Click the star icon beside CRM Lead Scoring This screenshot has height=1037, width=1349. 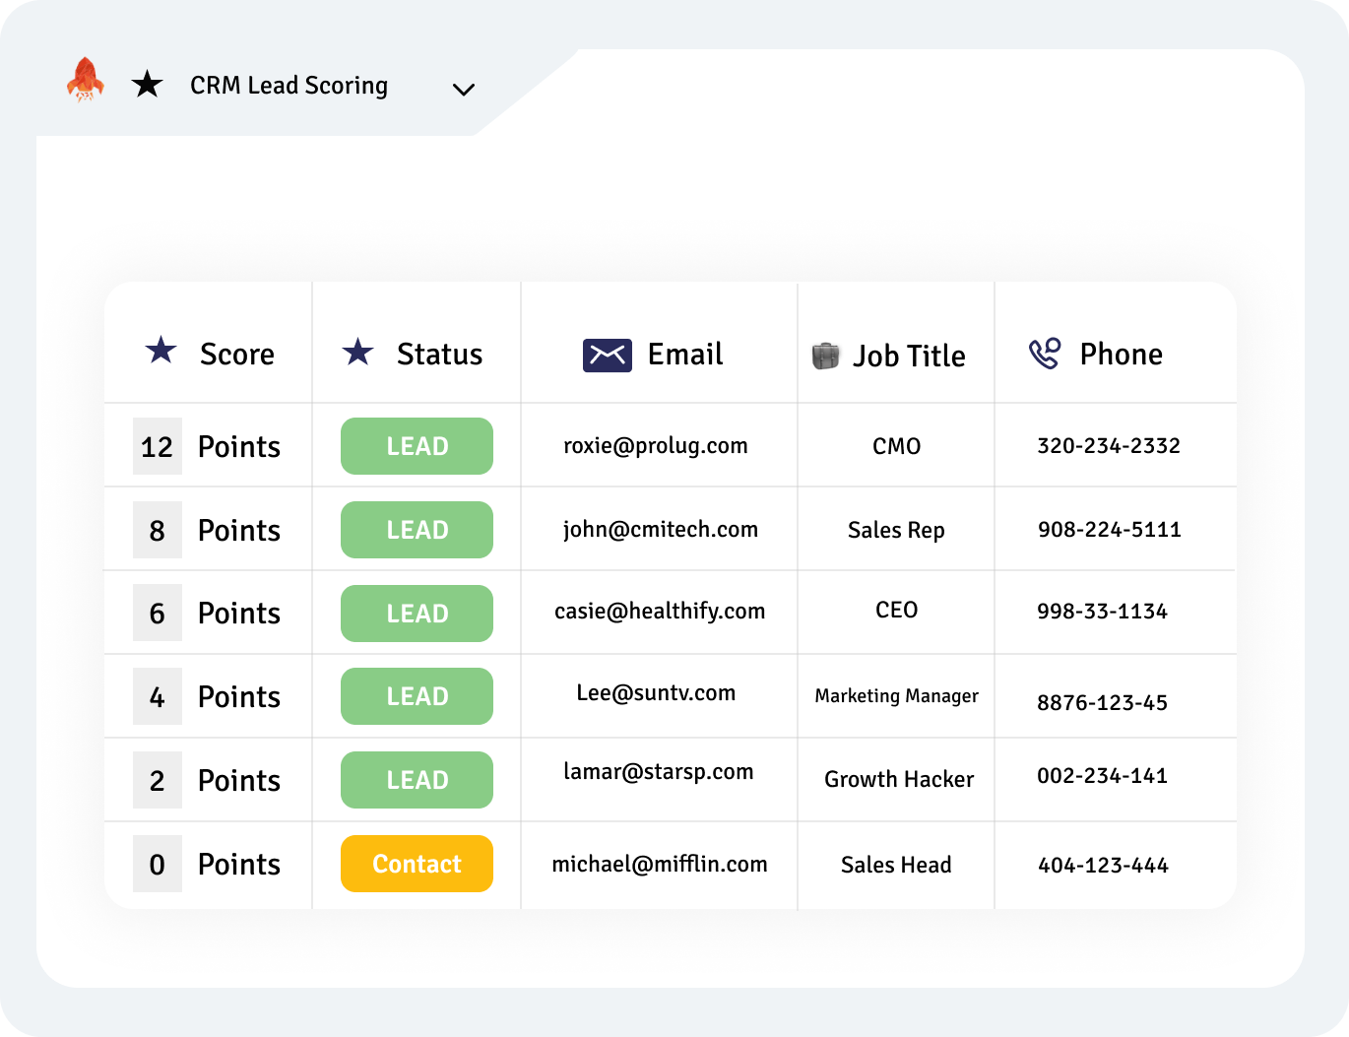[147, 84]
